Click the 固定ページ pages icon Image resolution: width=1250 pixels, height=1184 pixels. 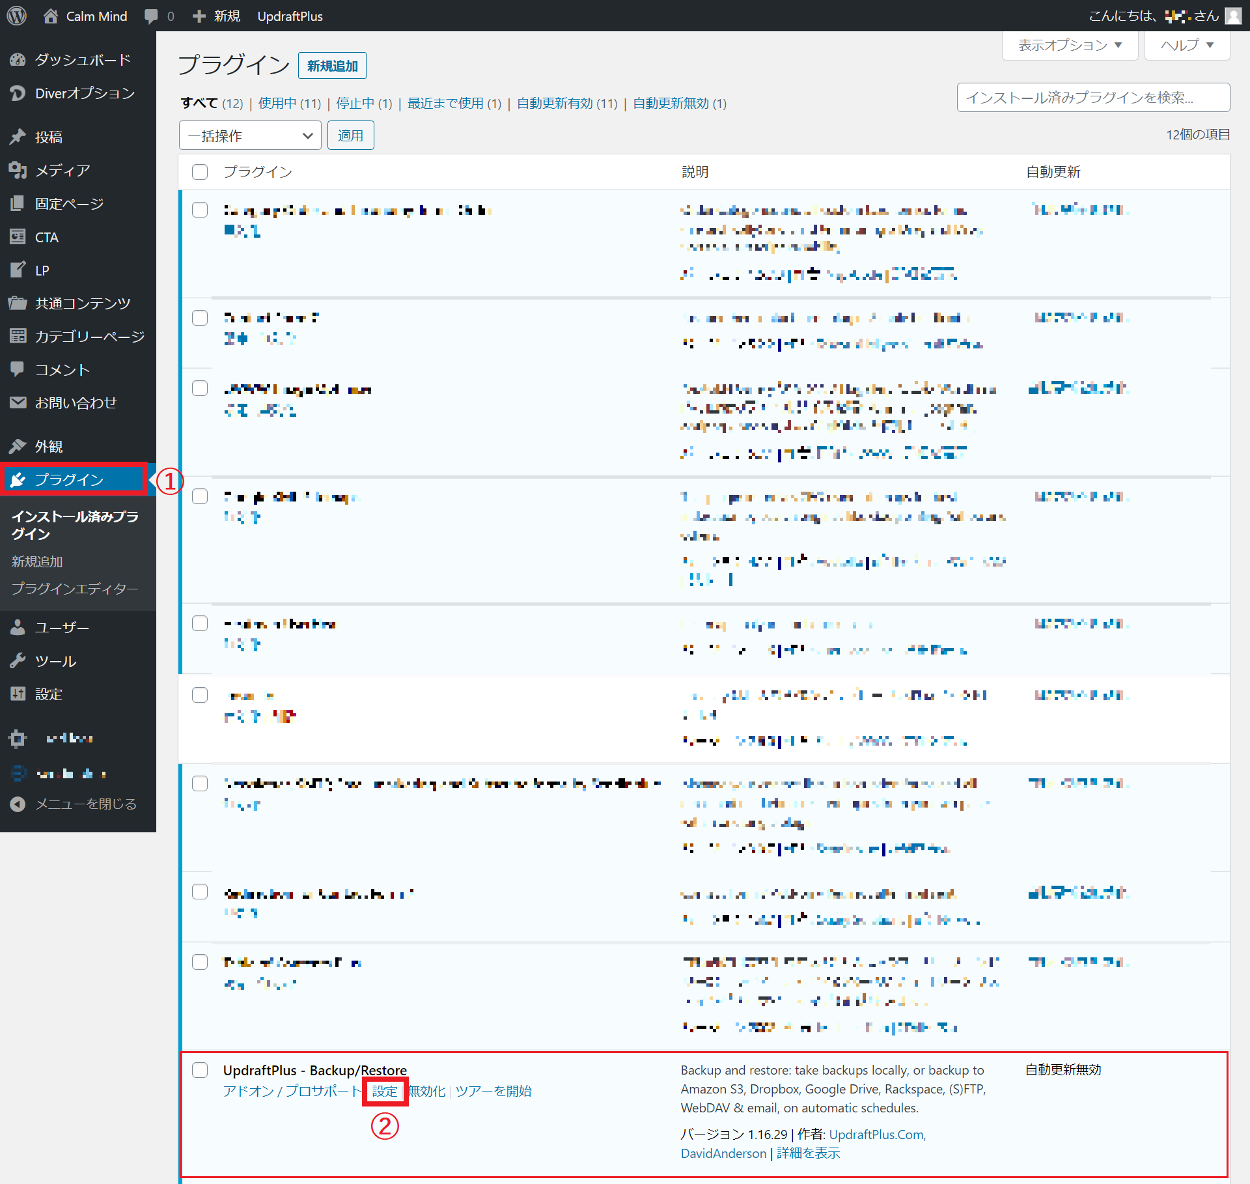18,203
